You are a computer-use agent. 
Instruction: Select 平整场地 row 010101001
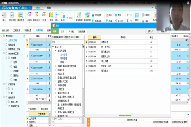click(x=121, y=42)
